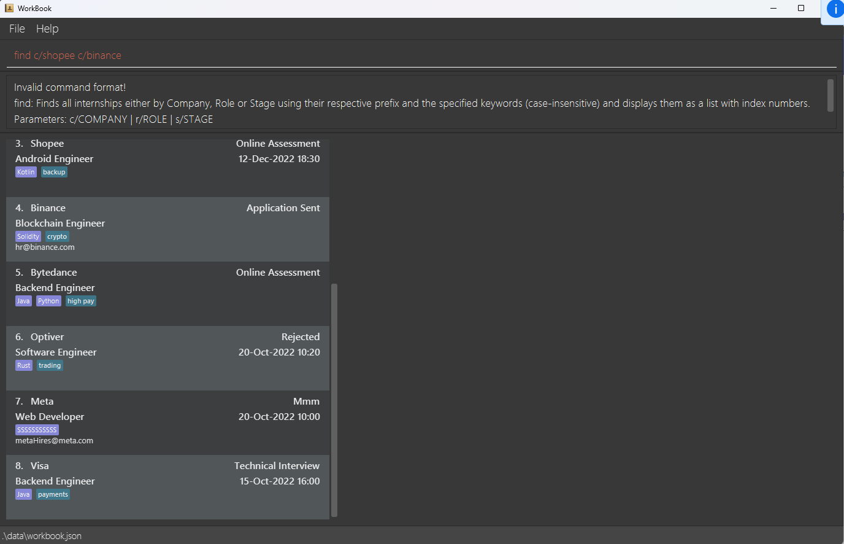
Task: Maximize the WorkBook window
Action: pyautogui.click(x=801, y=8)
